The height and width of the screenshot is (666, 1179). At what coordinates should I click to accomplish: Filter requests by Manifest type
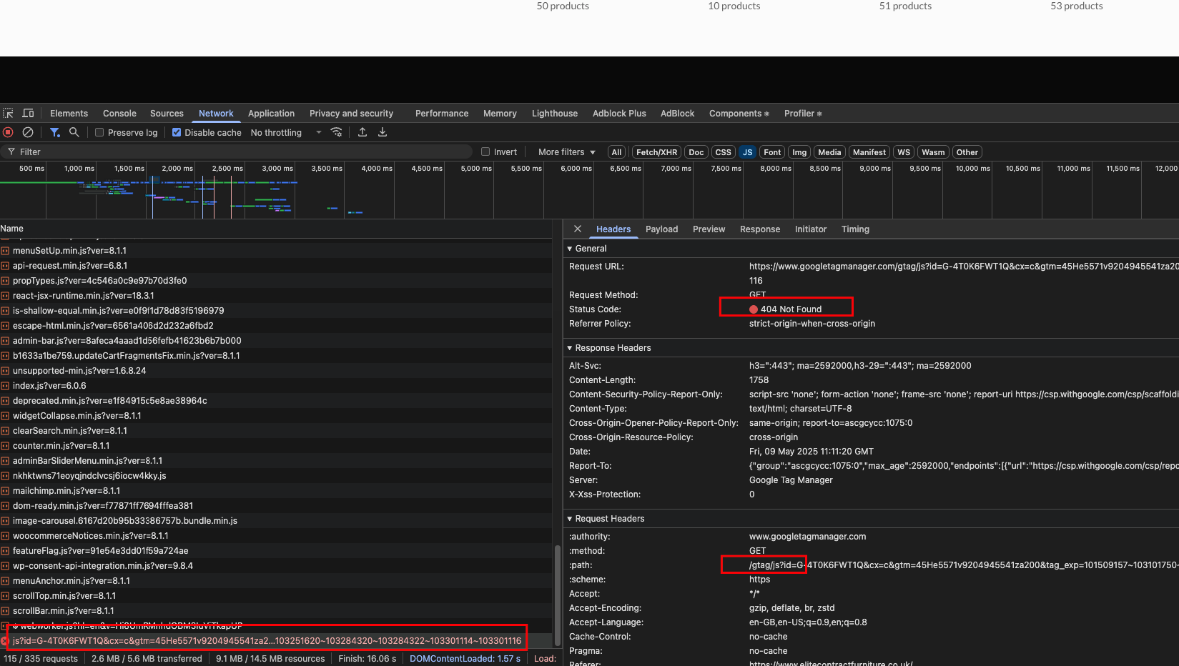click(869, 152)
